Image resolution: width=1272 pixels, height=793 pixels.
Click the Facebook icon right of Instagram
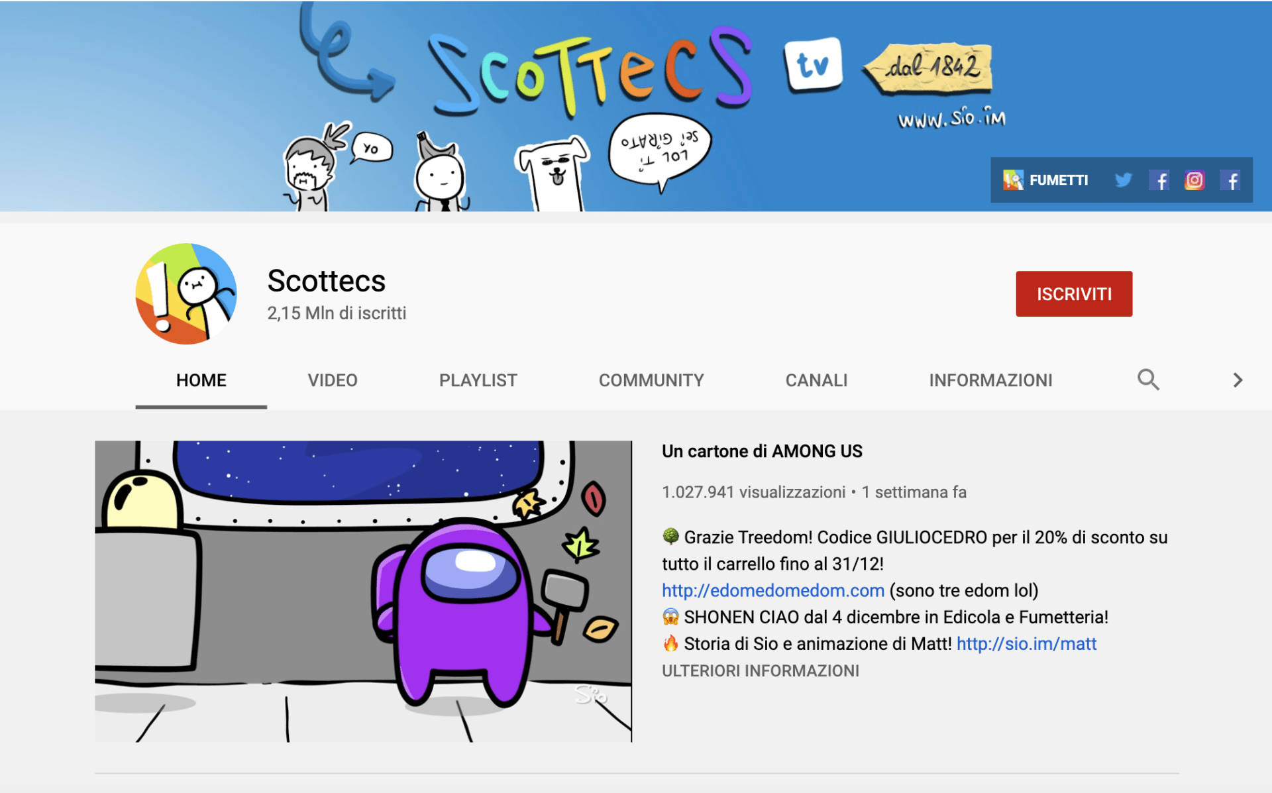tap(1230, 180)
